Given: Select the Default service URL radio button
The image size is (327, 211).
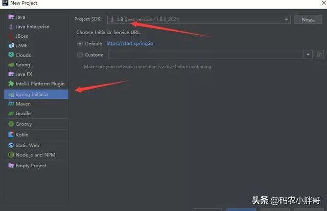Looking at the screenshot, I should [x=80, y=44].
